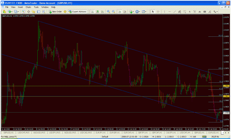The height and width of the screenshot is (139, 231).
Task: Select the Text tool (A icon)
Action: (x=190, y=12)
